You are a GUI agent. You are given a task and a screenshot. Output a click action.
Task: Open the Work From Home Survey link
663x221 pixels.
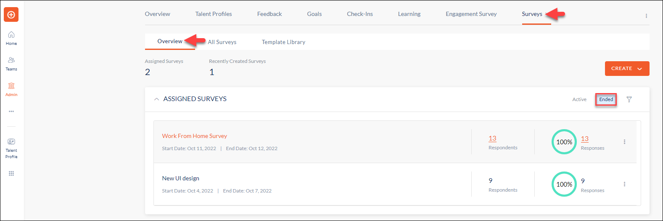(x=194, y=136)
